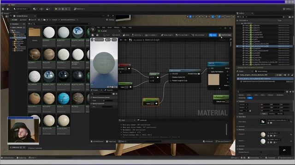Viewport: 295px width, 165px height.
Task: Click Import in the Content Browser
Action: tap(24, 20)
